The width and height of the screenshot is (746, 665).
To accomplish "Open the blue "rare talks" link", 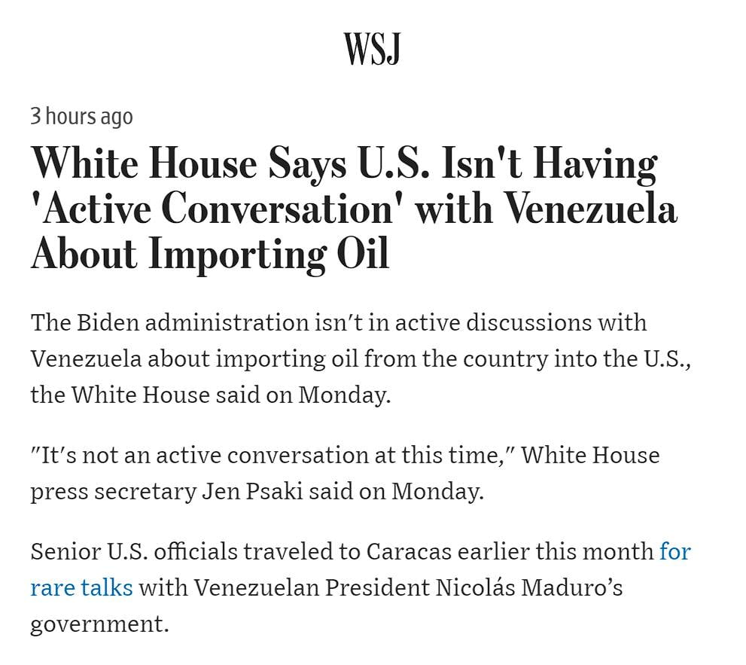I will click(81, 587).
